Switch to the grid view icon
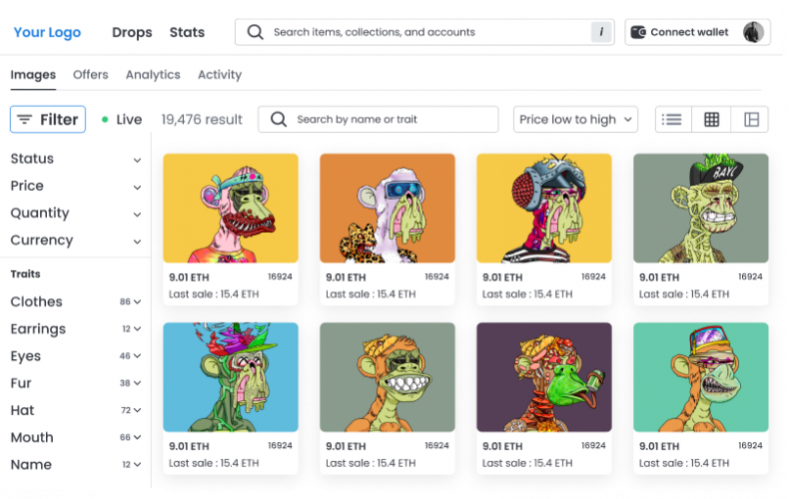The height and width of the screenshot is (499, 789). pos(711,120)
